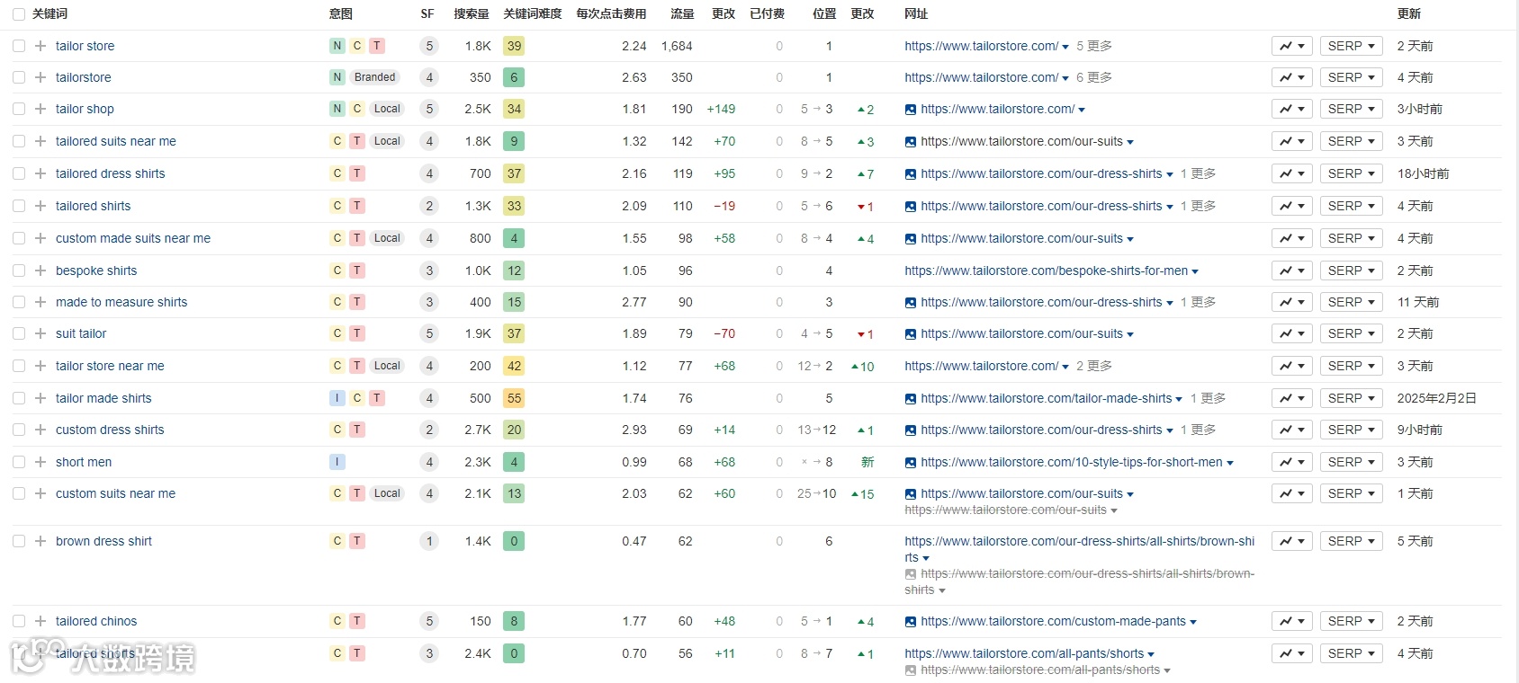1519x683 pixels.
Task: Sort by the 搜索量 column header
Action: pyautogui.click(x=472, y=13)
